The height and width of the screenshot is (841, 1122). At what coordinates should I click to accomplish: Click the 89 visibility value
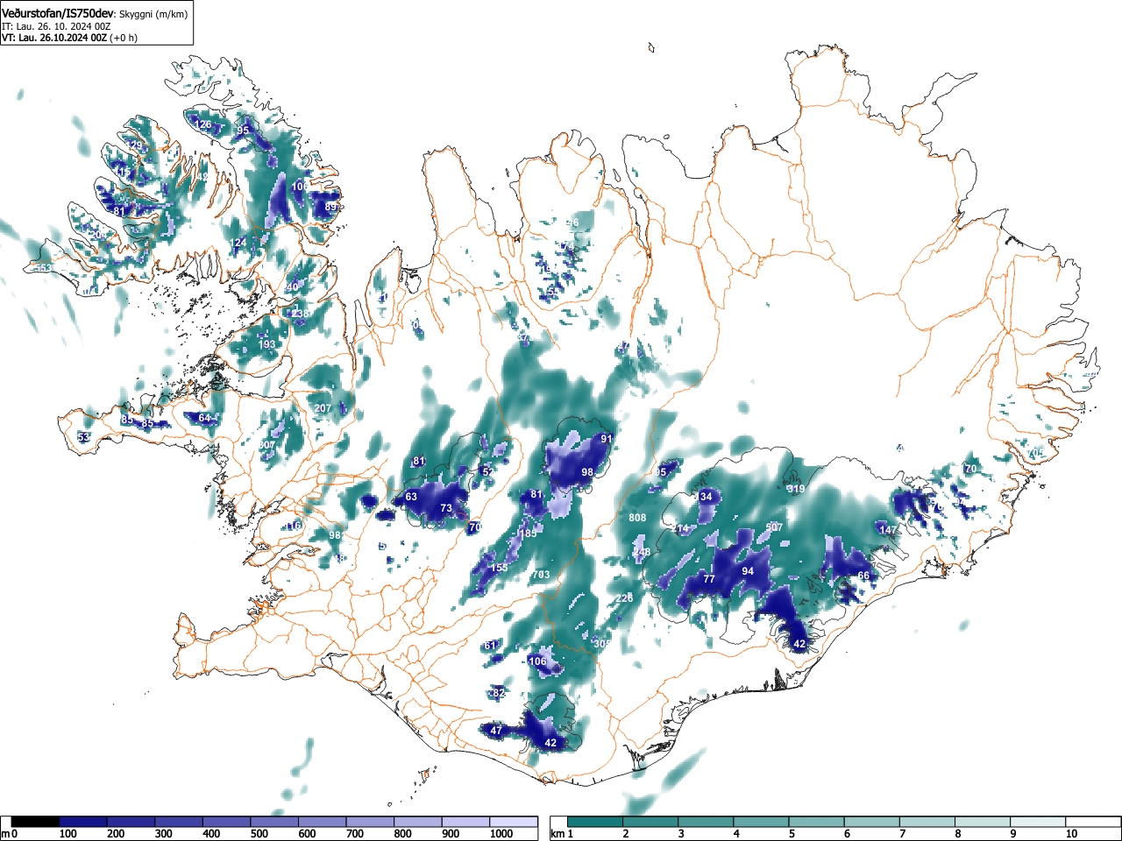click(330, 207)
